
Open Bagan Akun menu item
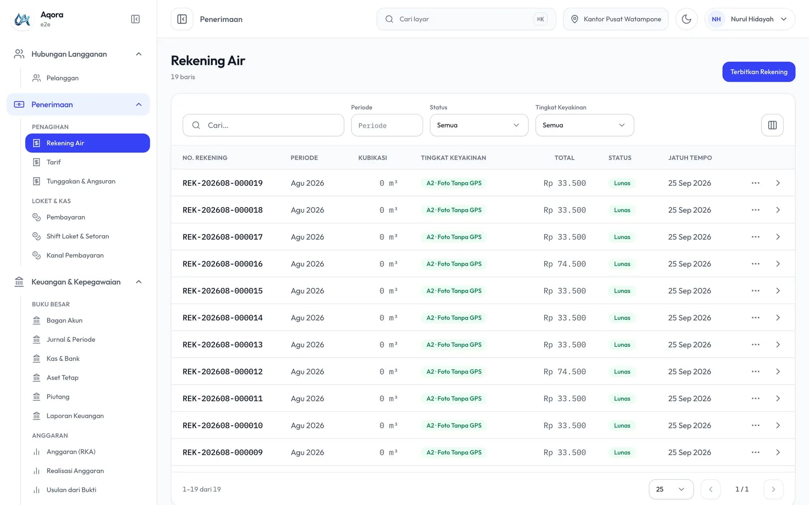pyautogui.click(x=88, y=320)
